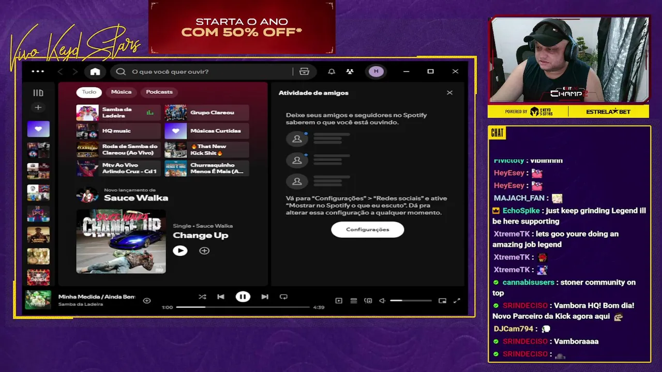Toggle repeat mode
662x372 pixels.
pos(283,297)
